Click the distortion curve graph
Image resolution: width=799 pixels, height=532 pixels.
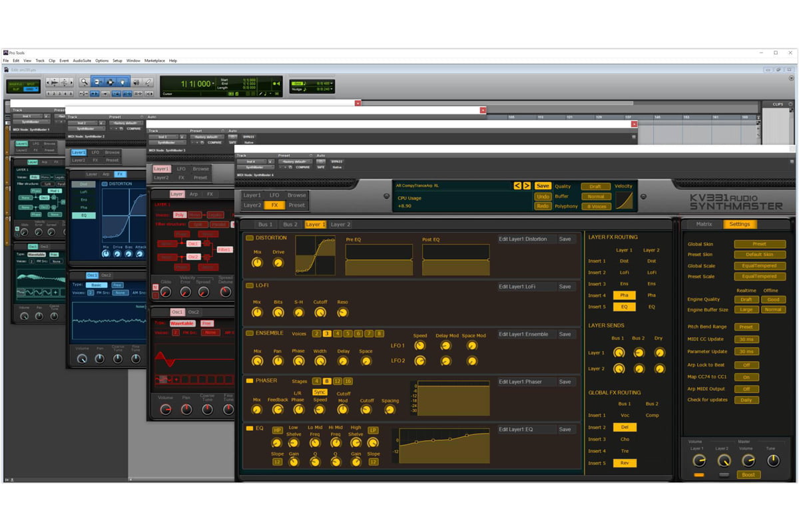316,255
